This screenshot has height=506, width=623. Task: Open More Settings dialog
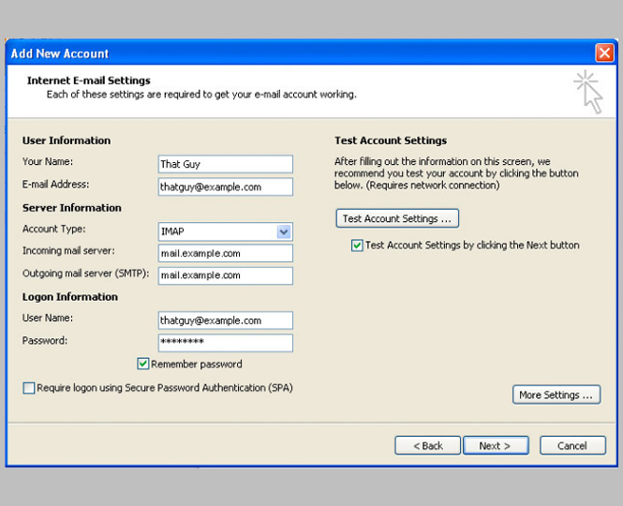click(x=556, y=394)
